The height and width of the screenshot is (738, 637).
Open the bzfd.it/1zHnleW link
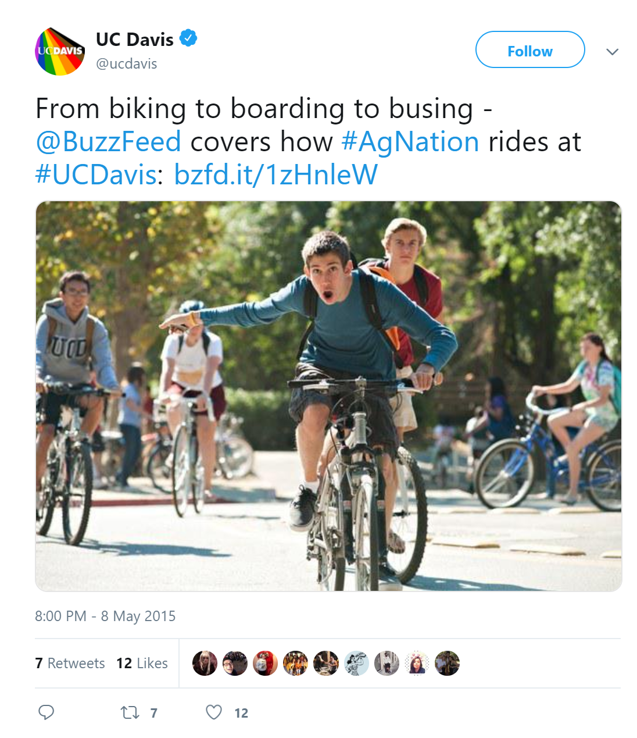point(275,174)
